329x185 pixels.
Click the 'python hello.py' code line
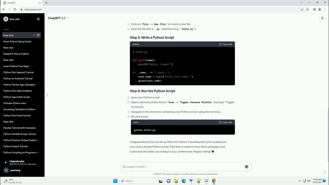pyautogui.click(x=145, y=130)
